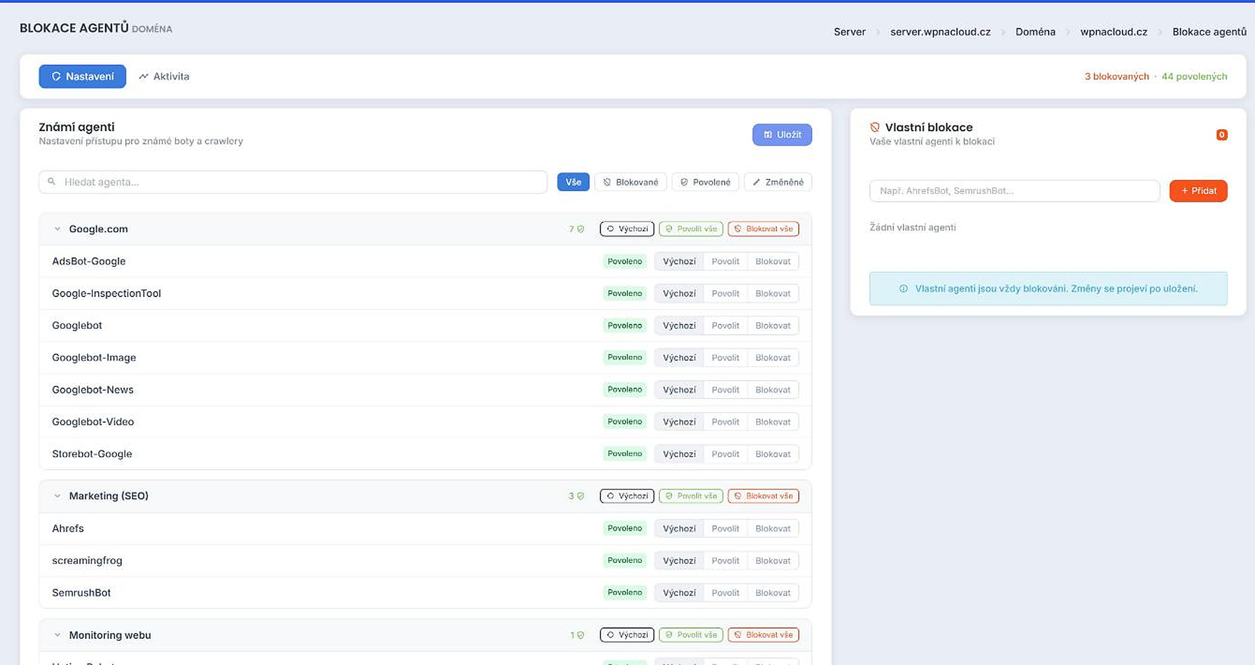
Task: Click '44 povolených' summary text
Action: [x=1194, y=76]
